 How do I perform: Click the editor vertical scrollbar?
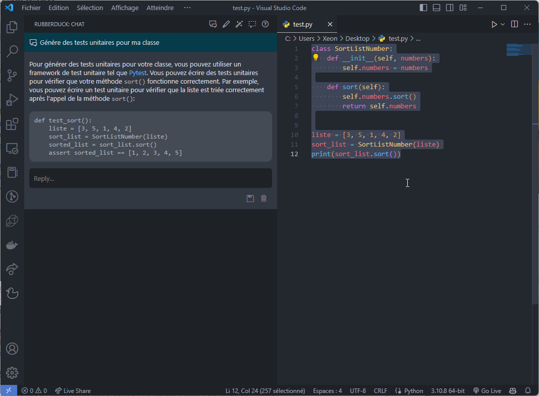535,173
